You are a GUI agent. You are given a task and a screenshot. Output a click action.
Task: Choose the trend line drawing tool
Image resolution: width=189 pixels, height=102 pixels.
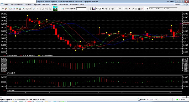(x=117, y=9)
